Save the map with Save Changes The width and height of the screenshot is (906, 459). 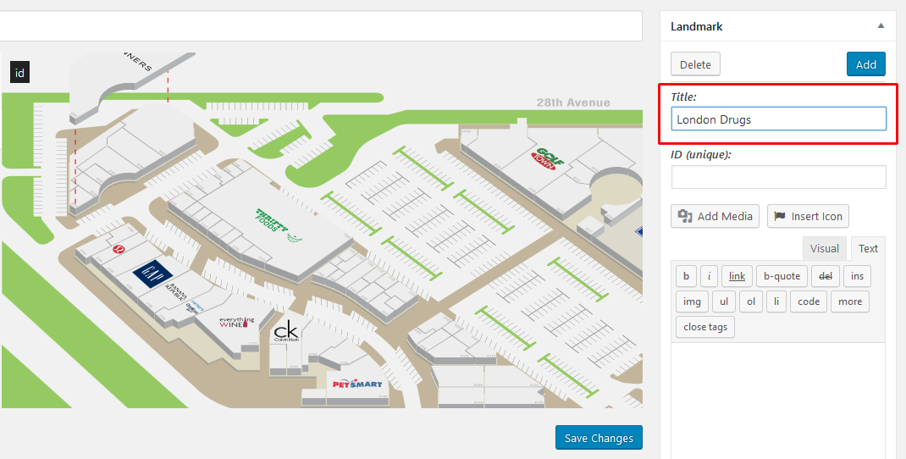(599, 438)
